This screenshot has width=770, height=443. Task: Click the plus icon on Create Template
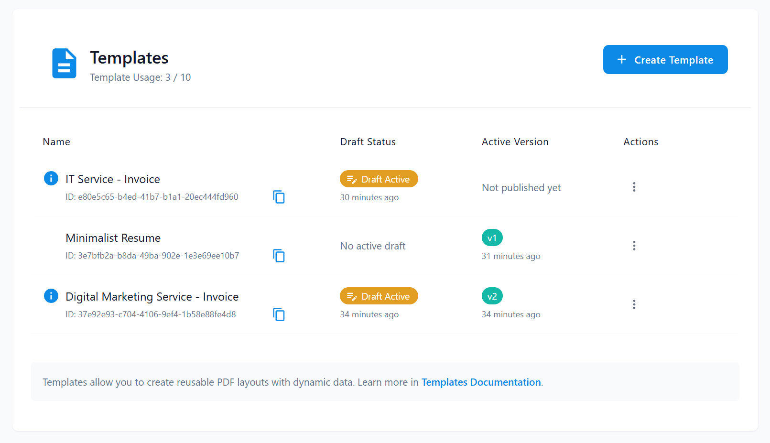(621, 59)
